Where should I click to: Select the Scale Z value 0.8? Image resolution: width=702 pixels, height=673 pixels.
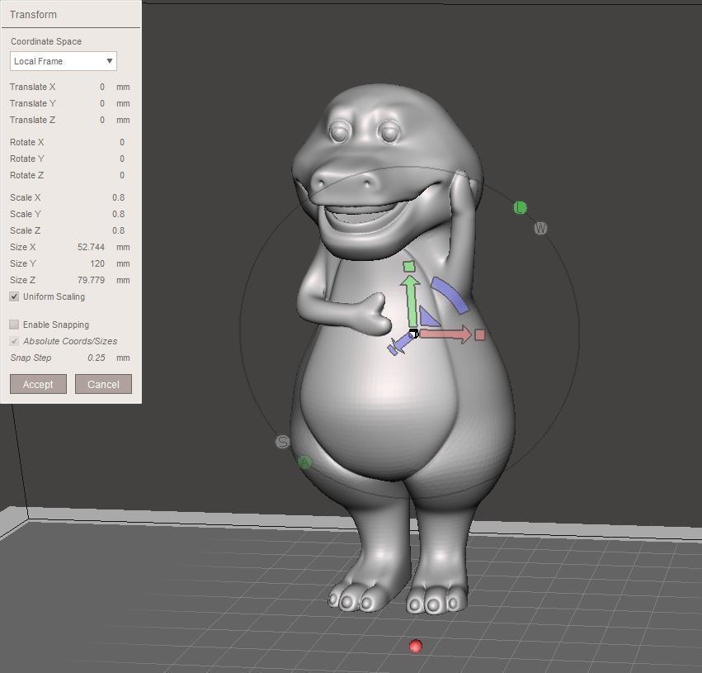pos(118,230)
